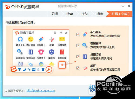Viewport: 135px width, 99px height.
Task: Click the 常用诗词 book icon beside checkbox
Action: tap(85, 57)
